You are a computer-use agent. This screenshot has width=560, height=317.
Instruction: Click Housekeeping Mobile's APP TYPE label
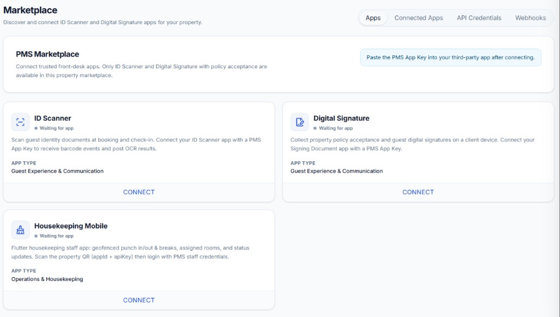point(24,271)
